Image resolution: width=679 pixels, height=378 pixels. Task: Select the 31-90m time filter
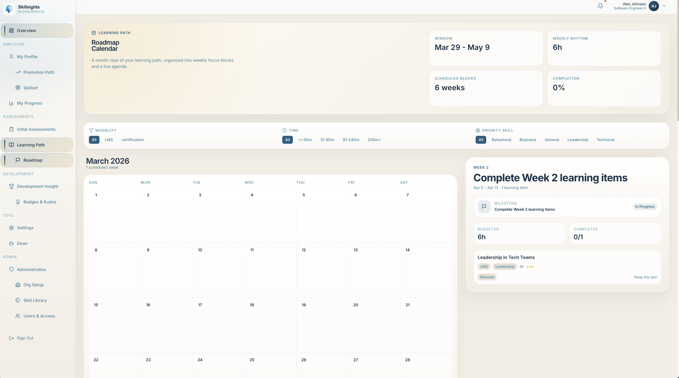(x=327, y=140)
